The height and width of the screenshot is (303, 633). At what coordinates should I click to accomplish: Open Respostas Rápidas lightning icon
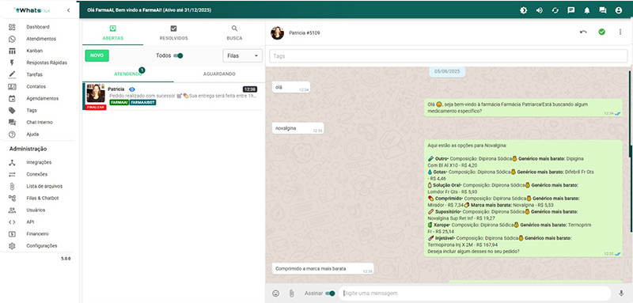point(12,63)
